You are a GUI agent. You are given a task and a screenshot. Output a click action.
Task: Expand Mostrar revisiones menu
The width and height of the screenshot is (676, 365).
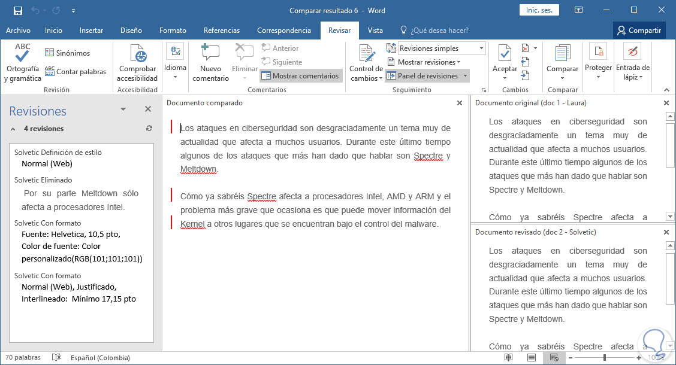424,62
